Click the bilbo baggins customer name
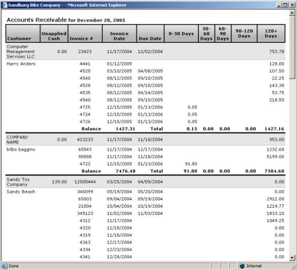The width and height of the screenshot is (297, 270). coord(20,149)
